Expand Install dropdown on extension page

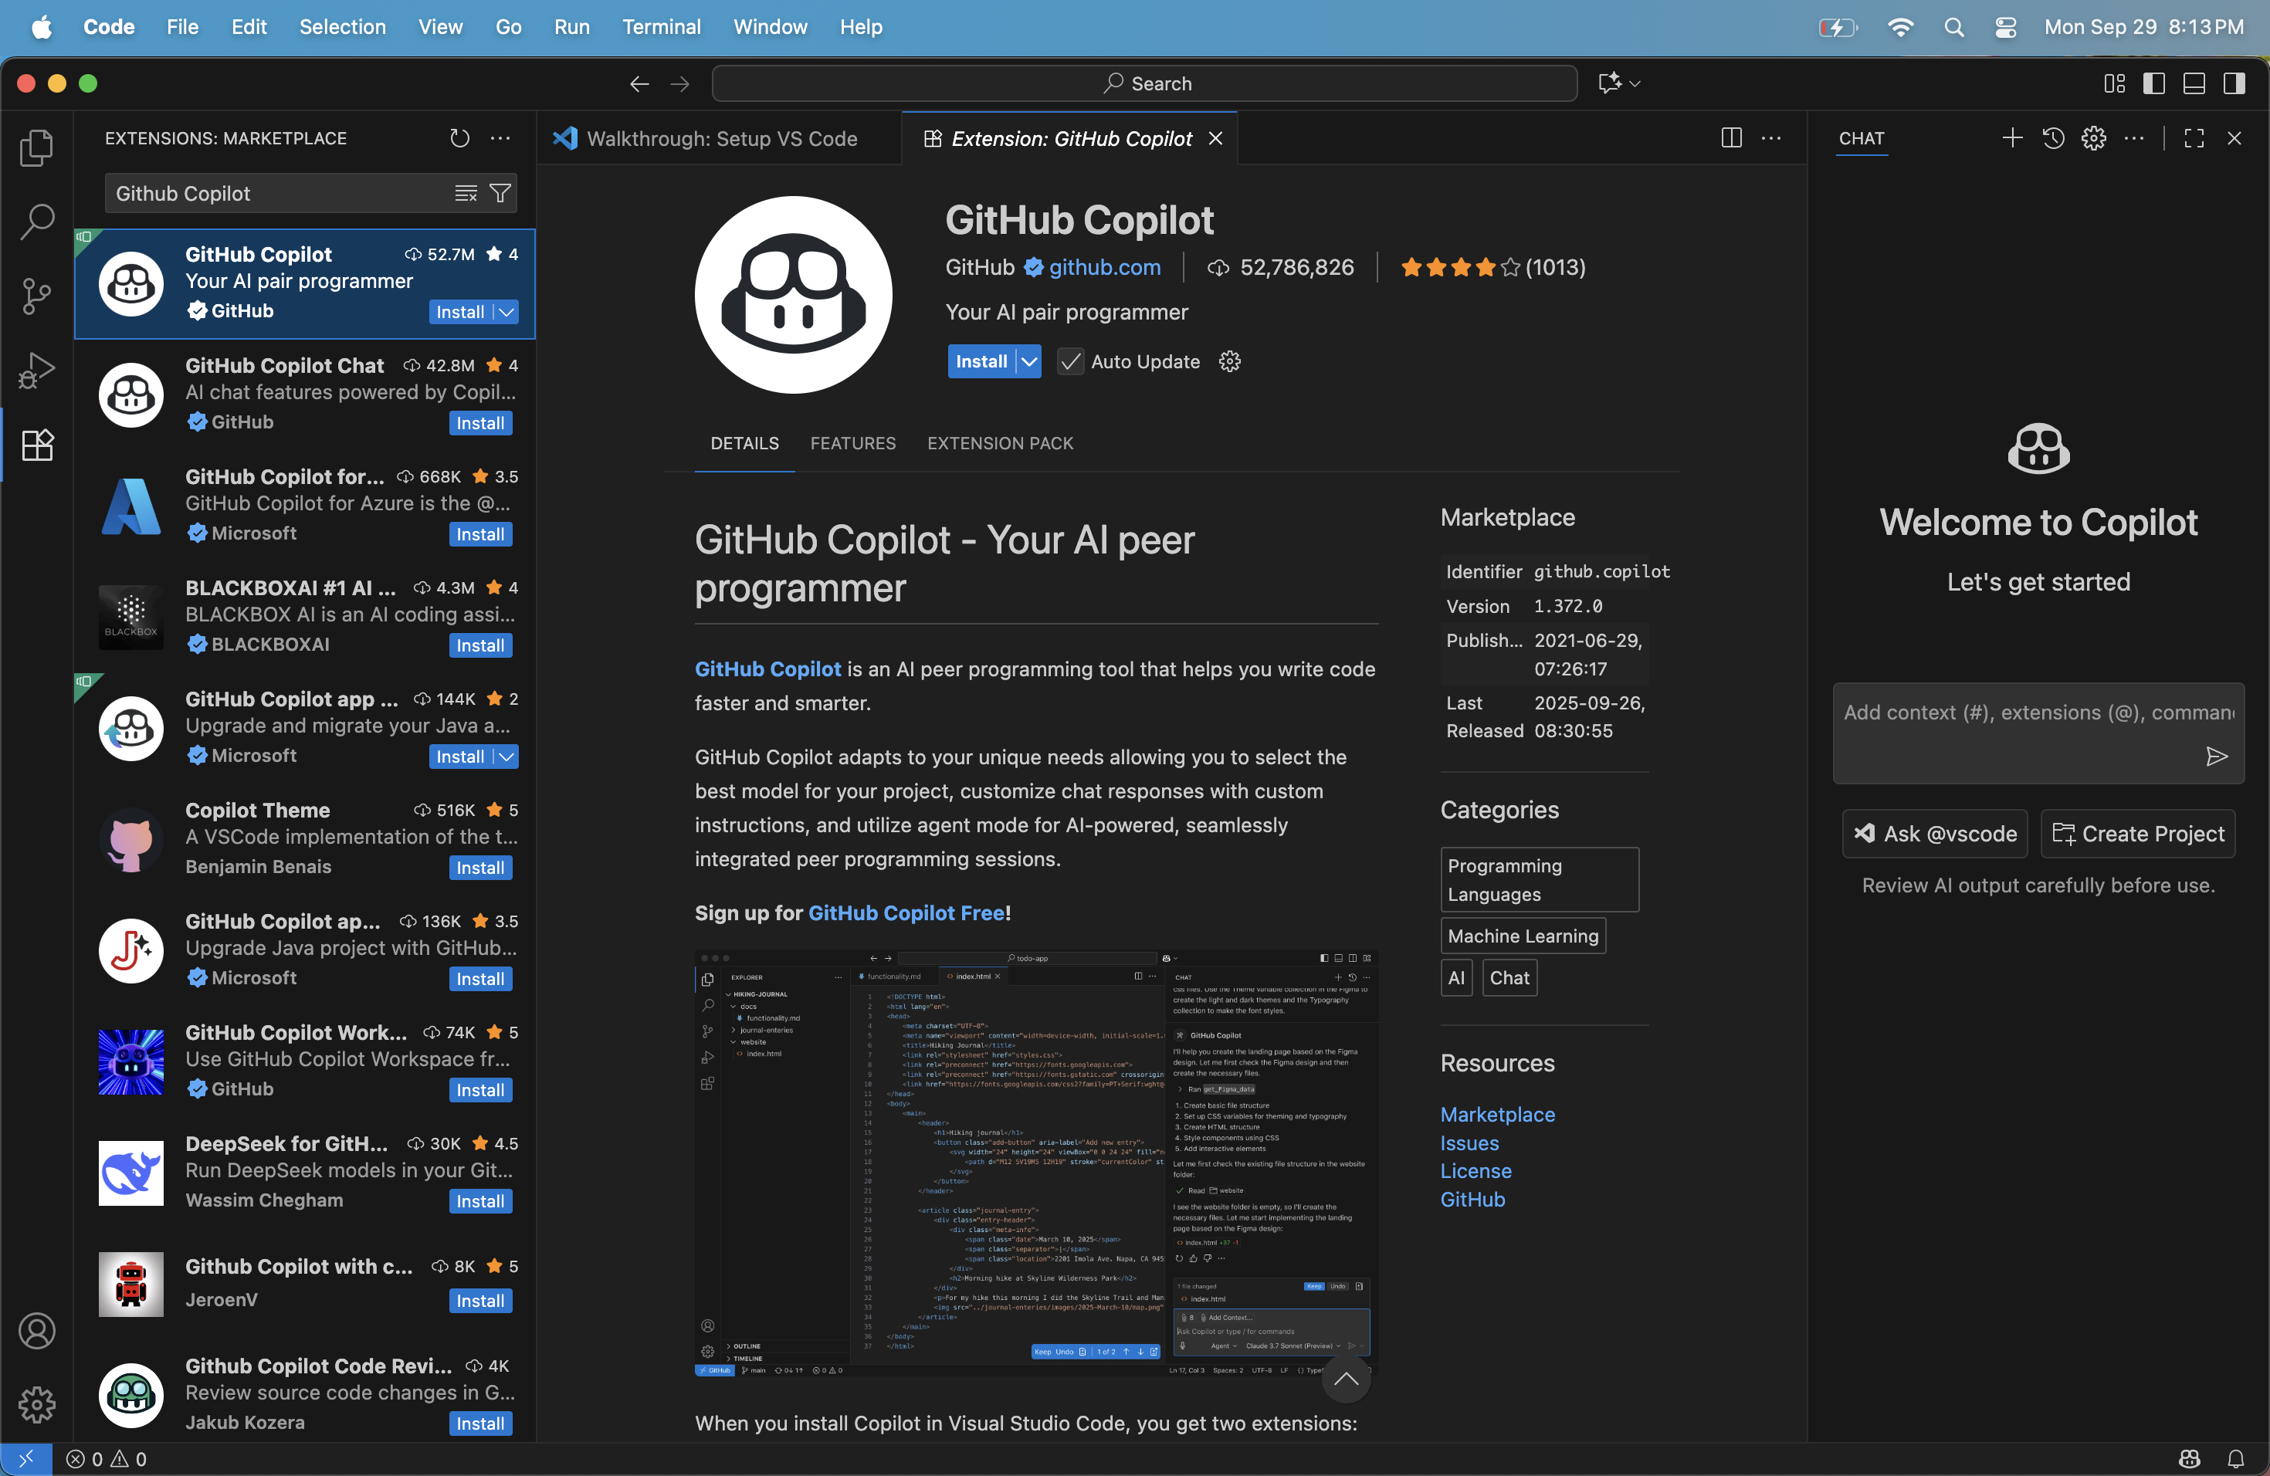(x=1029, y=361)
